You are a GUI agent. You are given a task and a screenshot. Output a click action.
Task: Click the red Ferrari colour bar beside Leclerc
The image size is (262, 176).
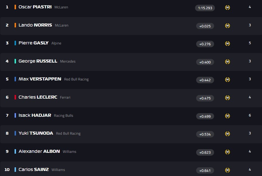click(15, 97)
